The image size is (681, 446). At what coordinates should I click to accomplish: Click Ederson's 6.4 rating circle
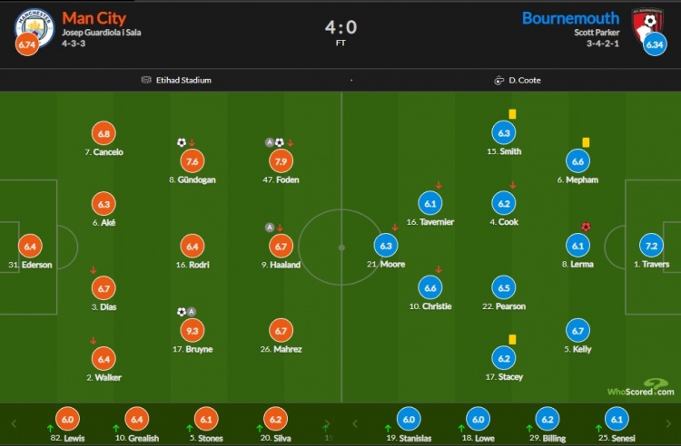tap(30, 247)
